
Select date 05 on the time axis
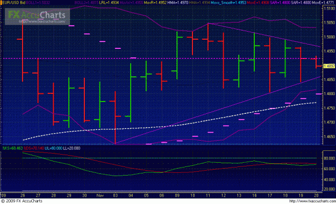146,195
